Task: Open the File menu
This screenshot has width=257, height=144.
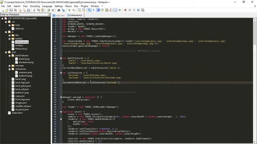Action: tap(3, 6)
